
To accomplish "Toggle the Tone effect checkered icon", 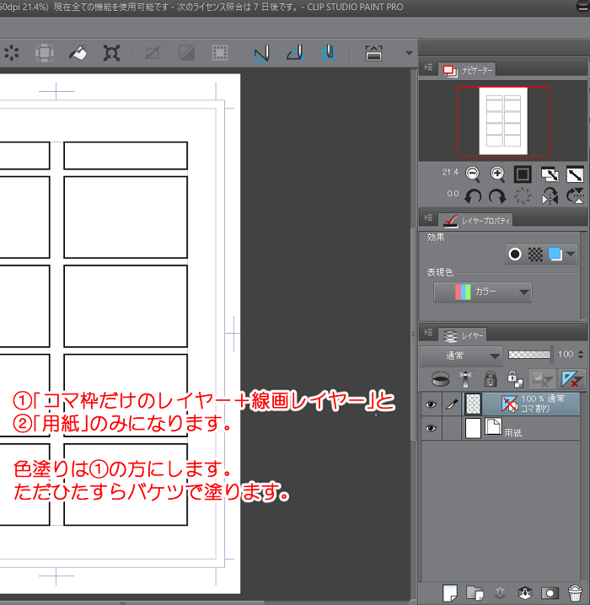I will tap(535, 254).
